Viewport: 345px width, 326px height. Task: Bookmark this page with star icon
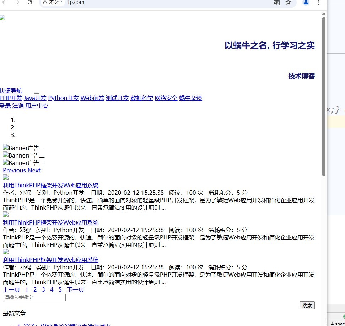(x=288, y=2)
